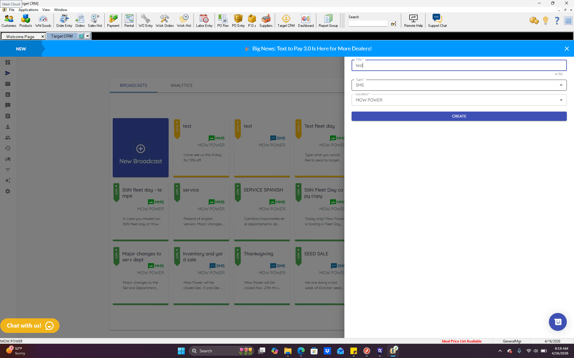Open the Customers toolbar icon
This screenshot has width=574, height=358.
tap(9, 21)
